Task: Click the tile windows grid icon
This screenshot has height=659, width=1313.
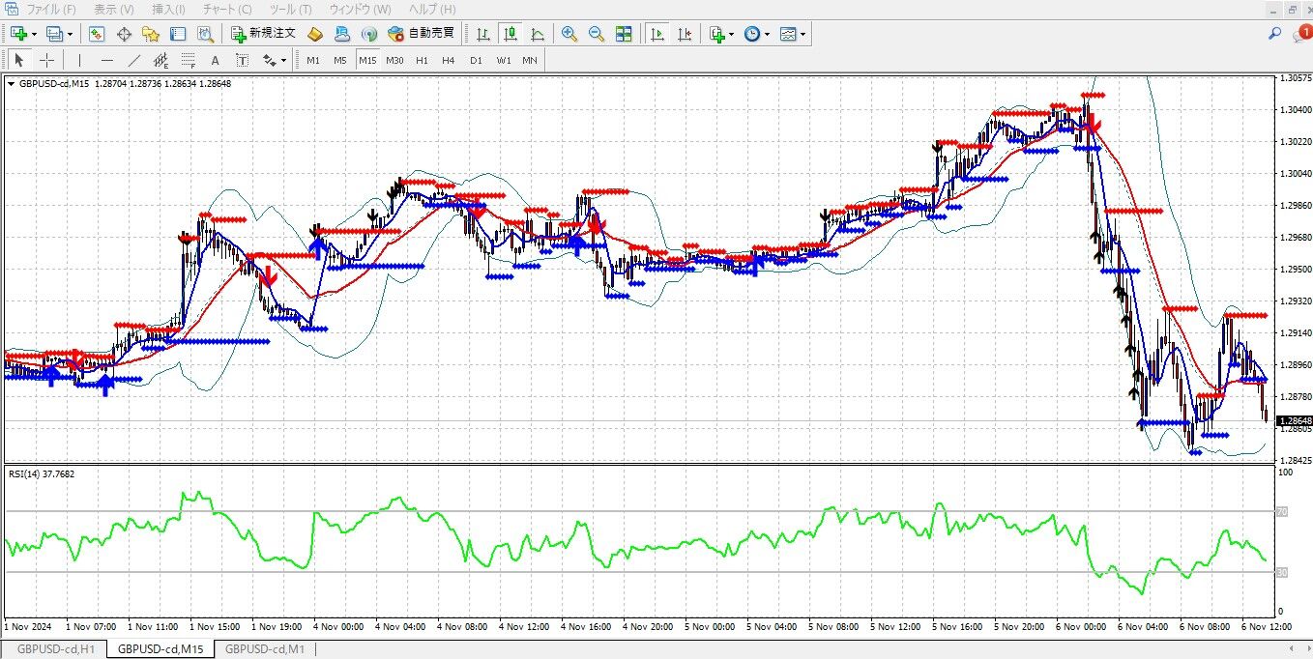Action: click(624, 34)
